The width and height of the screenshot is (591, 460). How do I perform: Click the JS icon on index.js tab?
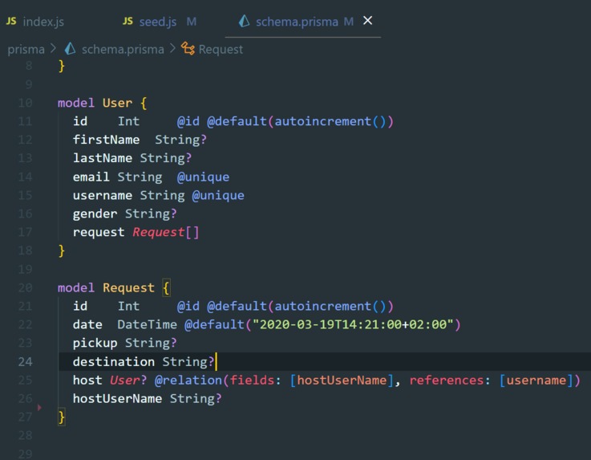tap(11, 21)
